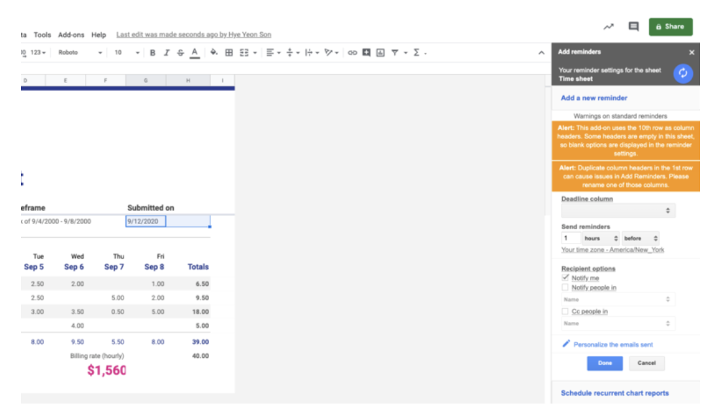This screenshot has height=414, width=717.
Task: Open filter views dropdown arrow
Action: (406, 53)
